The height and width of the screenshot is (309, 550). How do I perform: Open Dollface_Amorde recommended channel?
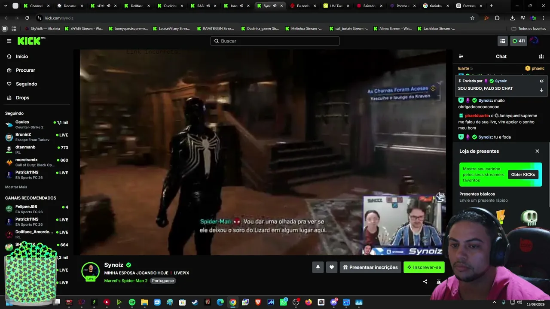(x=37, y=234)
